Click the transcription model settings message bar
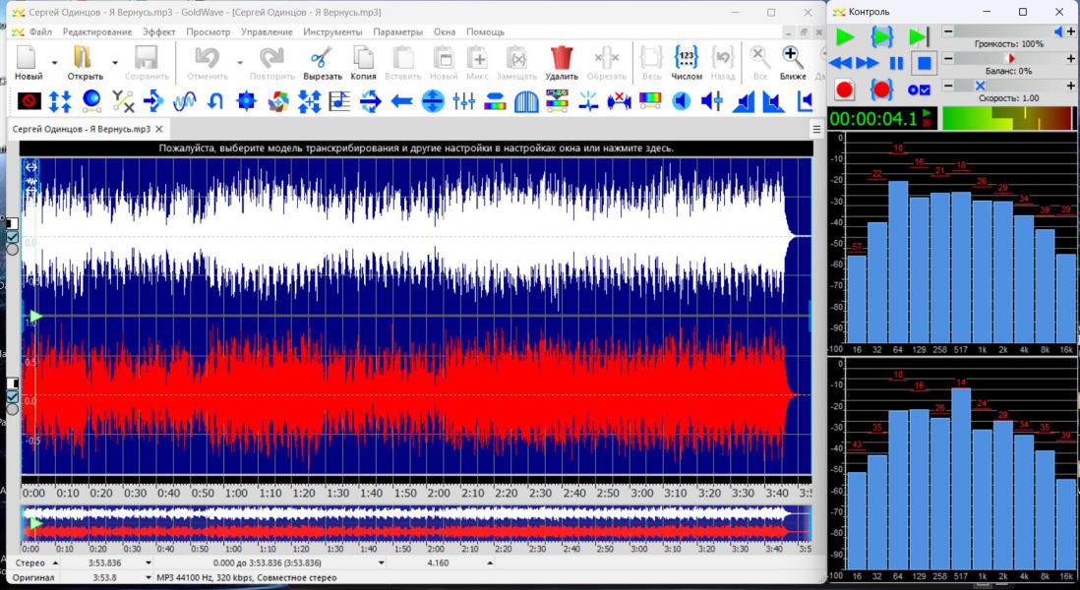The height and width of the screenshot is (590, 1080). click(416, 148)
